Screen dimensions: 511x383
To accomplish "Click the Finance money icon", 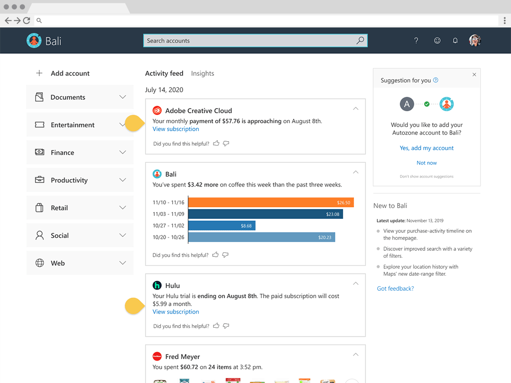I will tap(39, 152).
